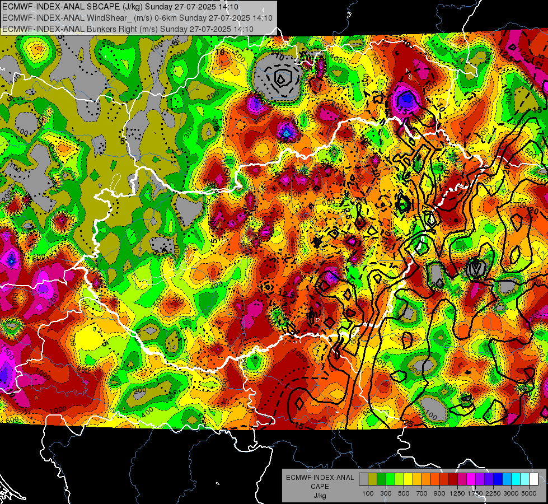The height and width of the screenshot is (504, 548).
Task: Click the bright cyan legend swatch
Action: coord(516,479)
